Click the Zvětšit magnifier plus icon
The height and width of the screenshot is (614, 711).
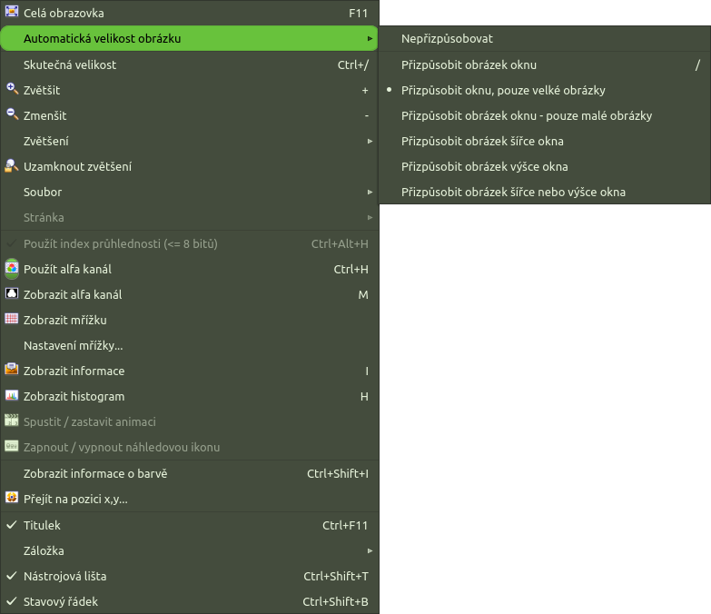(x=12, y=89)
